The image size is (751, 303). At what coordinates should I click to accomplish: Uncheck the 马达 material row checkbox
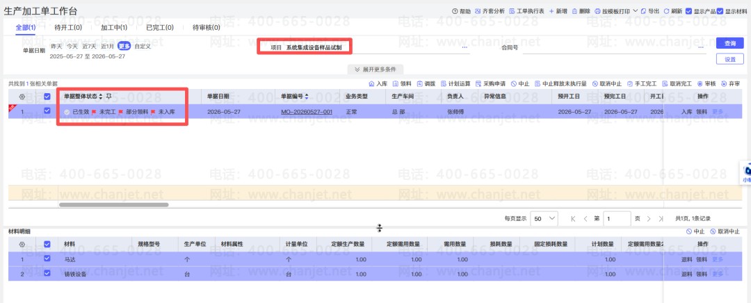click(x=47, y=259)
